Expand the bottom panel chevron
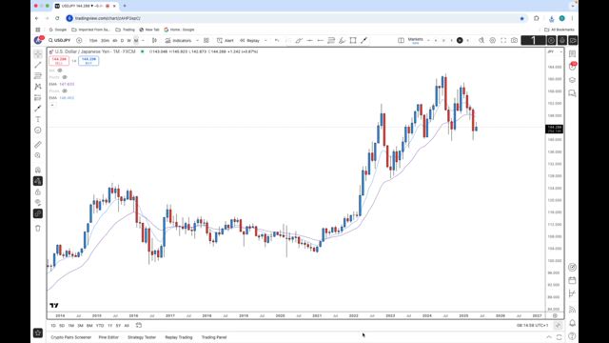609x343 pixels. [x=549, y=337]
